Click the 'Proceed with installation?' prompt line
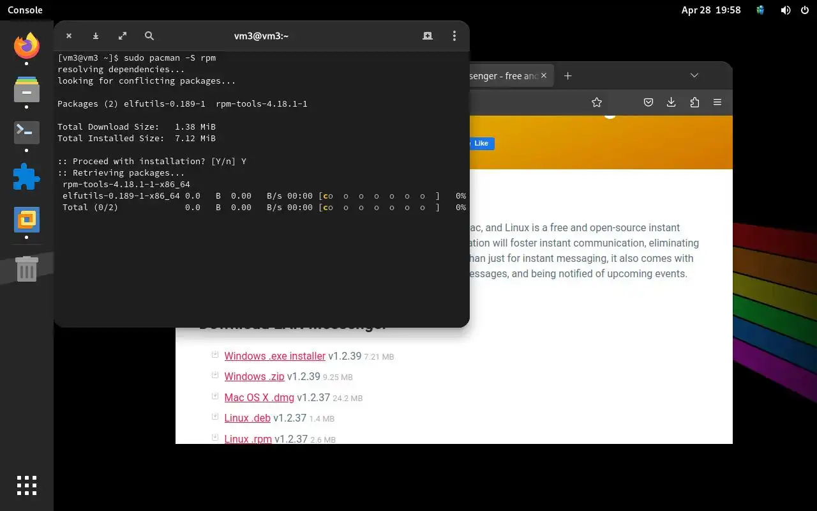 click(152, 161)
